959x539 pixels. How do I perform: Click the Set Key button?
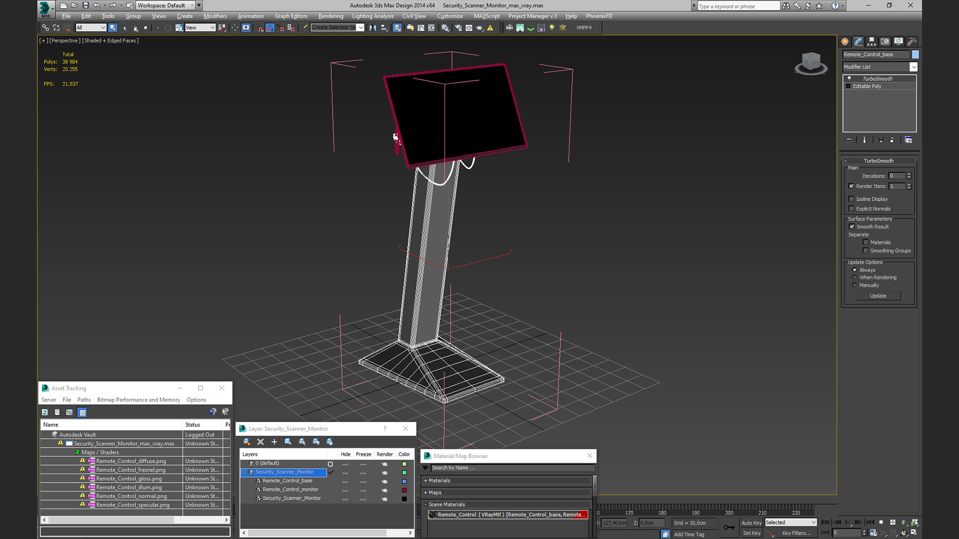pos(751,533)
